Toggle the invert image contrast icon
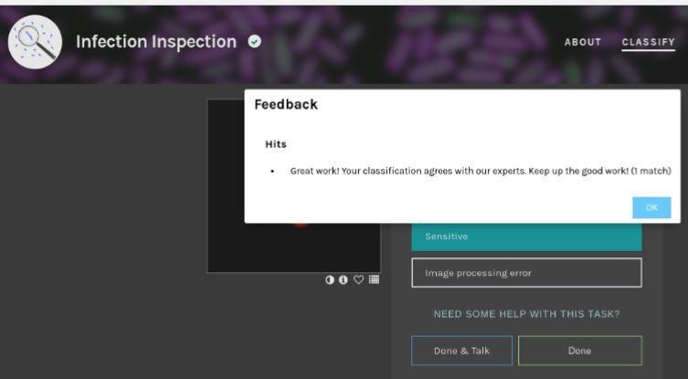Screen dimensions: 688x379 click(x=330, y=279)
